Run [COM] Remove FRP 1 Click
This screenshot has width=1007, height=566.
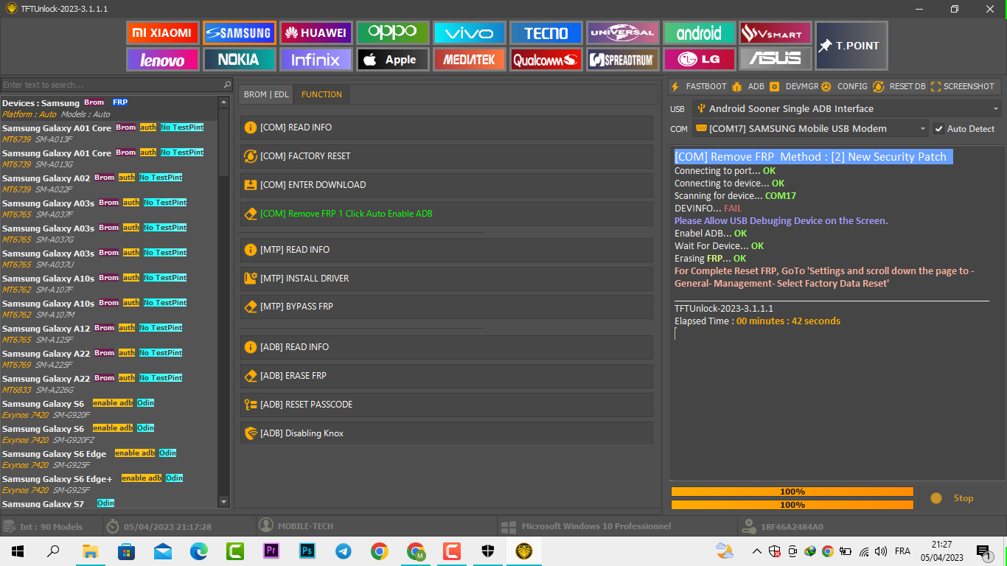(x=447, y=214)
